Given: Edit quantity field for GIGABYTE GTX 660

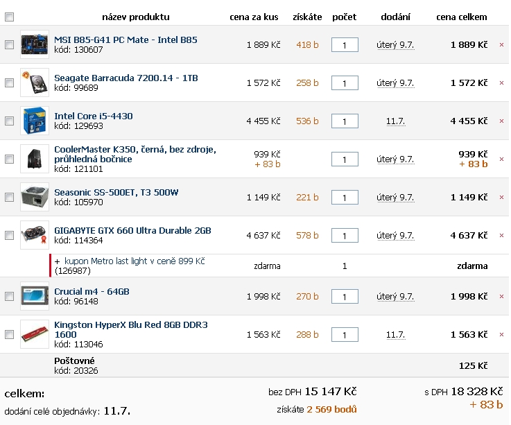Looking at the screenshot, I should 345,236.
